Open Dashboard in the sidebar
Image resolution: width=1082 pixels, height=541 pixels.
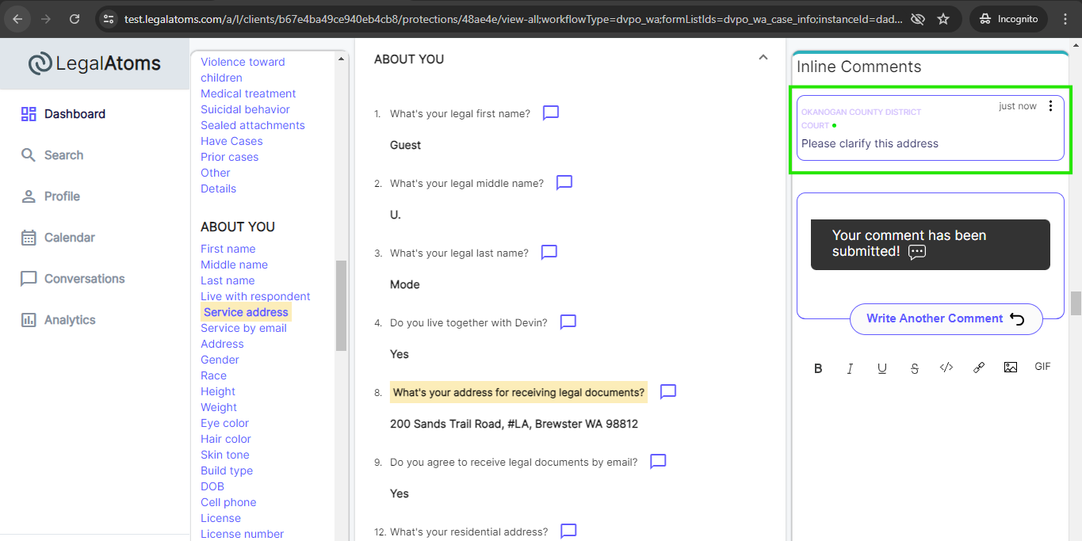[63, 114]
